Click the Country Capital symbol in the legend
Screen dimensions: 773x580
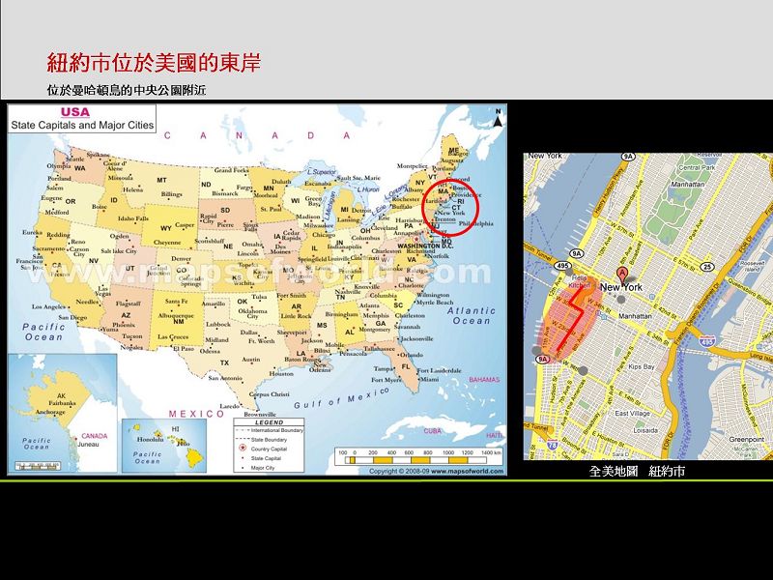pyautogui.click(x=243, y=449)
